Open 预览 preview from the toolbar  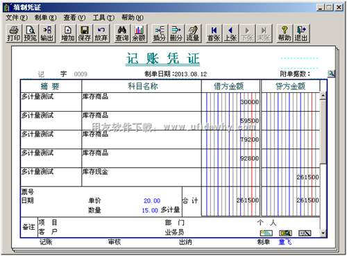pos(31,33)
